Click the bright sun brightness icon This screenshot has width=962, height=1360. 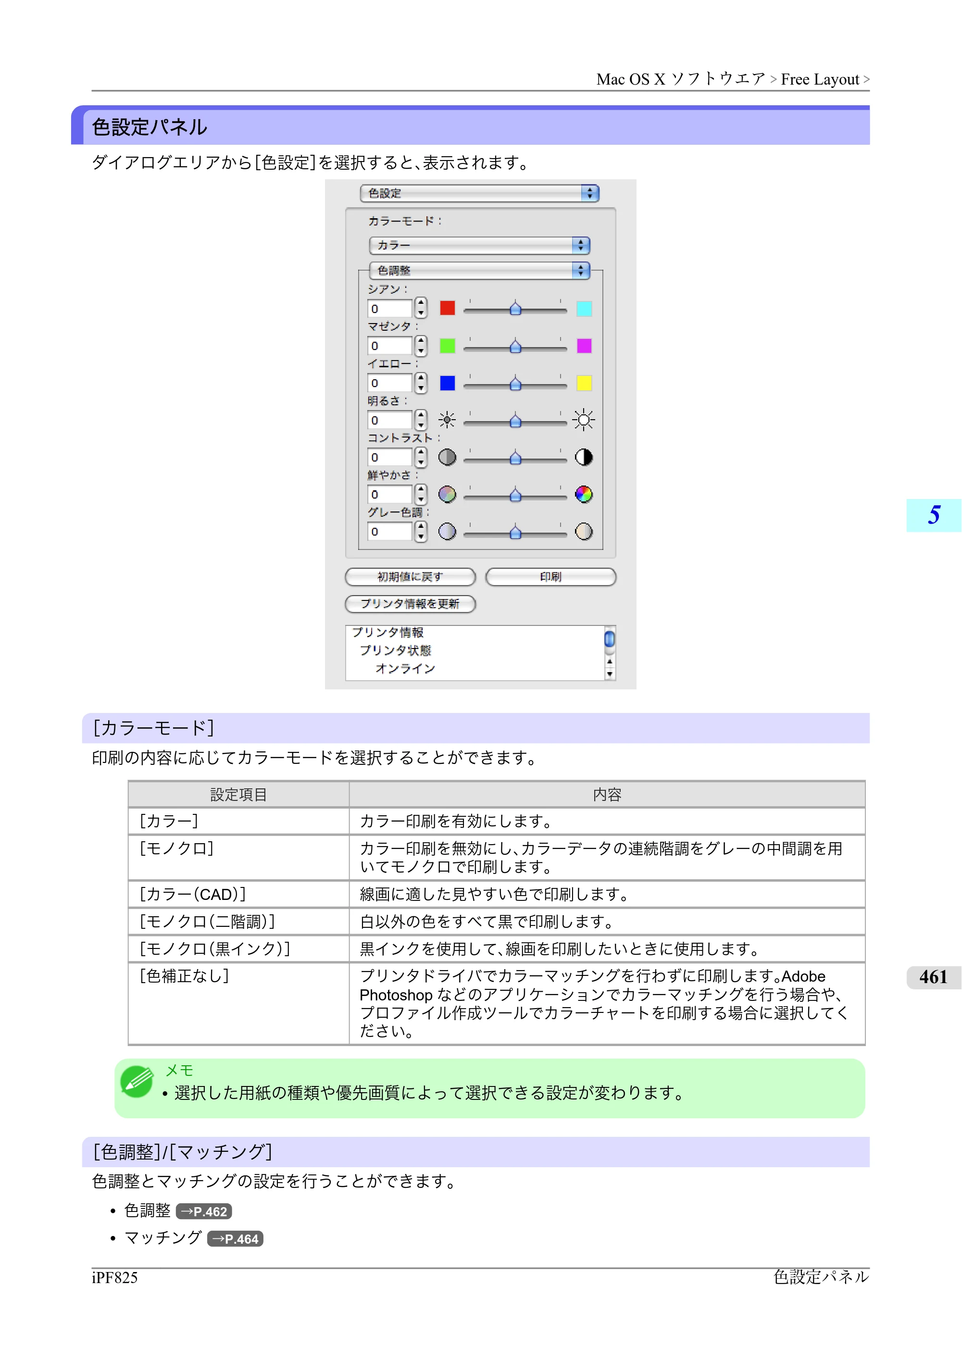tap(584, 421)
